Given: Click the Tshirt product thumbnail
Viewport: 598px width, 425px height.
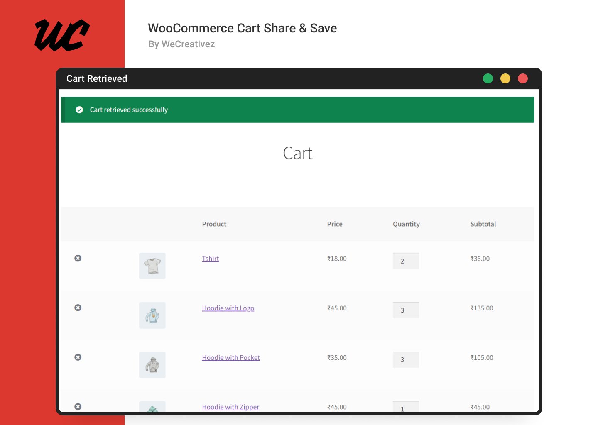Looking at the screenshot, I should coord(152,266).
